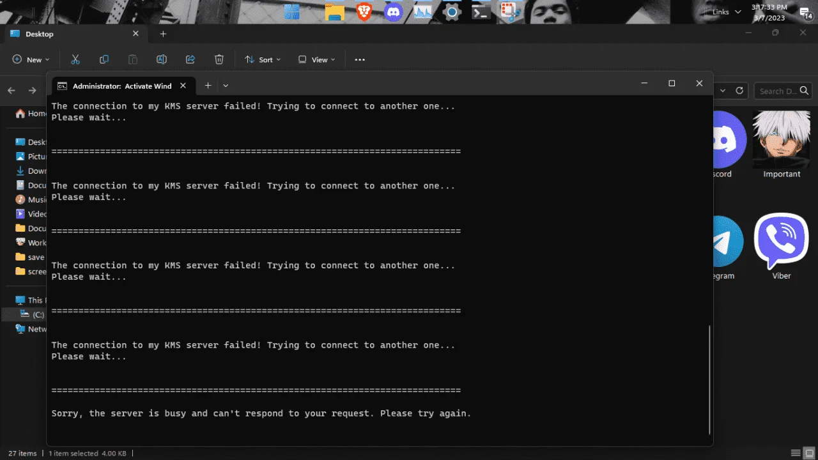Image resolution: width=818 pixels, height=460 pixels.
Task: Open the Snipping Tool taskbar icon
Action: [509, 11]
